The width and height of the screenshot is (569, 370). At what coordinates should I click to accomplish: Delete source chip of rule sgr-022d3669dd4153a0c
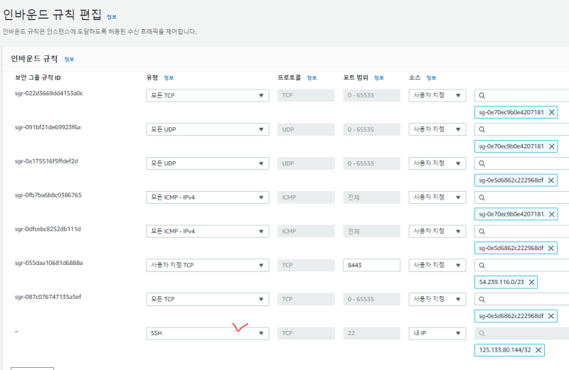click(x=551, y=112)
